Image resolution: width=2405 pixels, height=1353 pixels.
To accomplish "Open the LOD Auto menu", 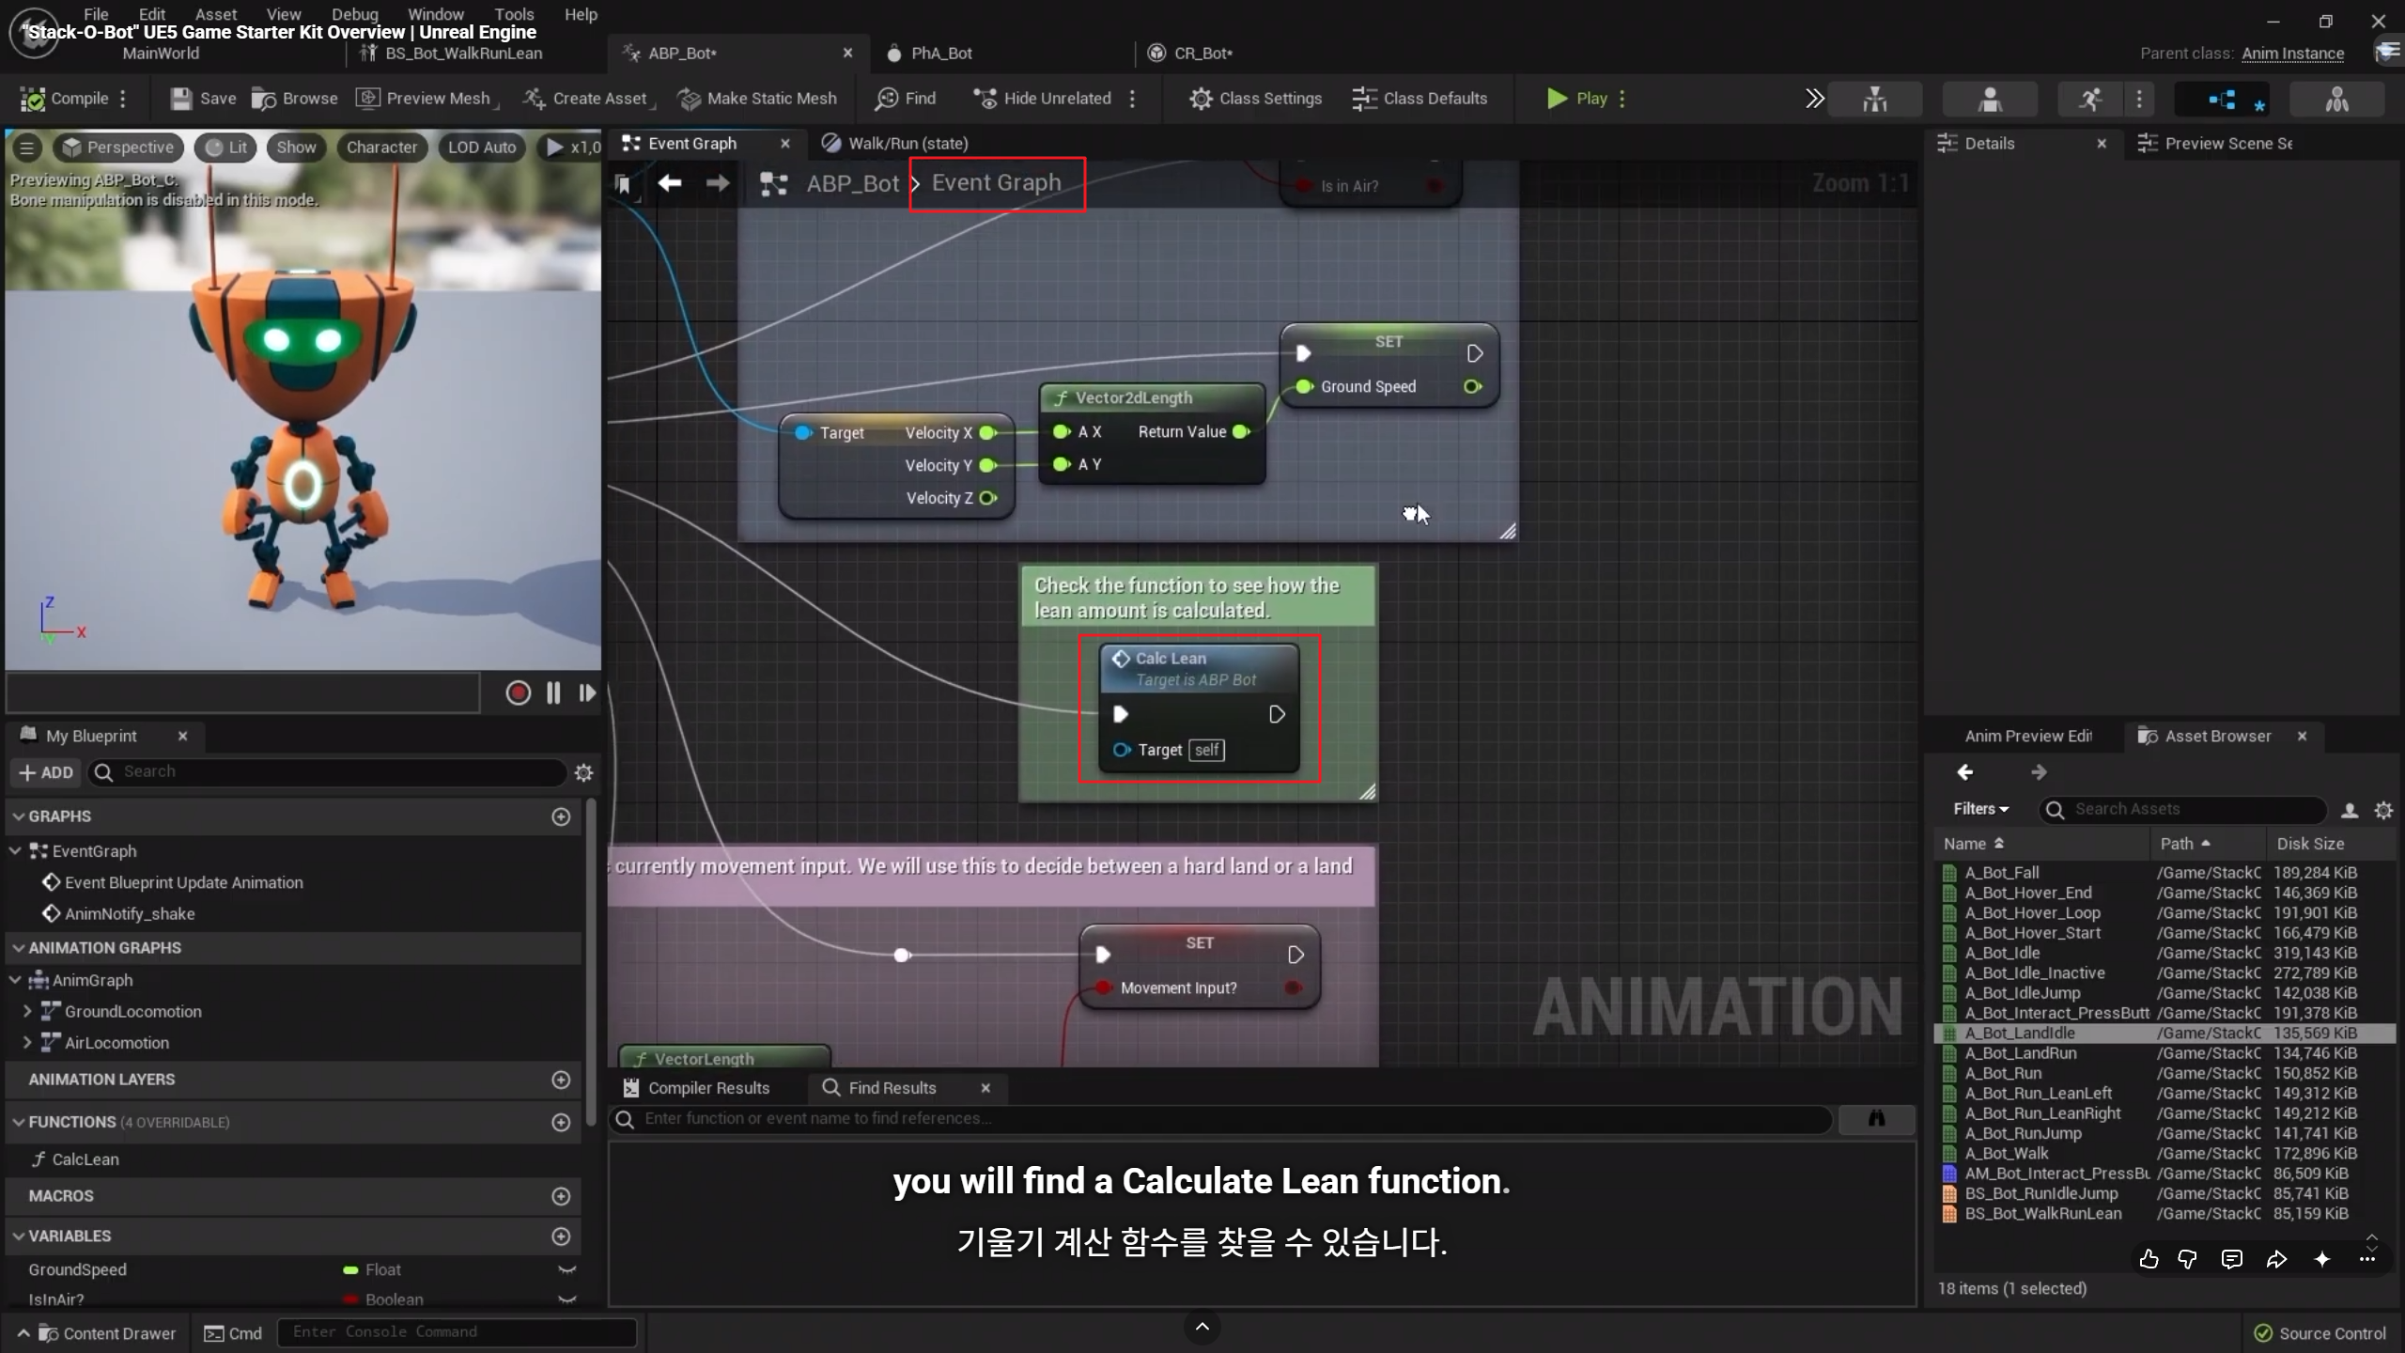I will pyautogui.click(x=482, y=148).
